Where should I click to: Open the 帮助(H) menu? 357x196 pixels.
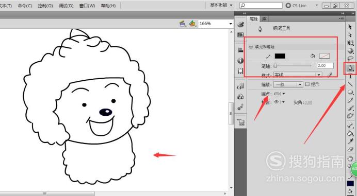click(x=108, y=6)
